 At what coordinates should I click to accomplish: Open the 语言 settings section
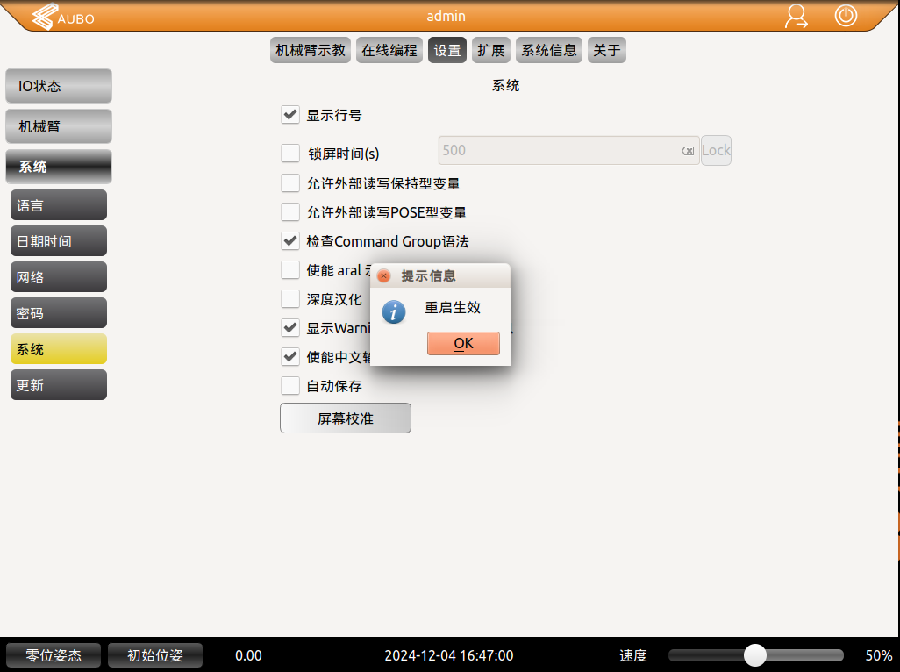(58, 204)
